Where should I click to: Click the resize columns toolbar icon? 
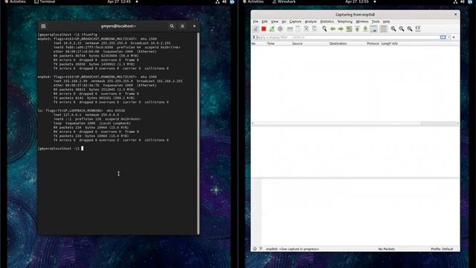(418, 29)
